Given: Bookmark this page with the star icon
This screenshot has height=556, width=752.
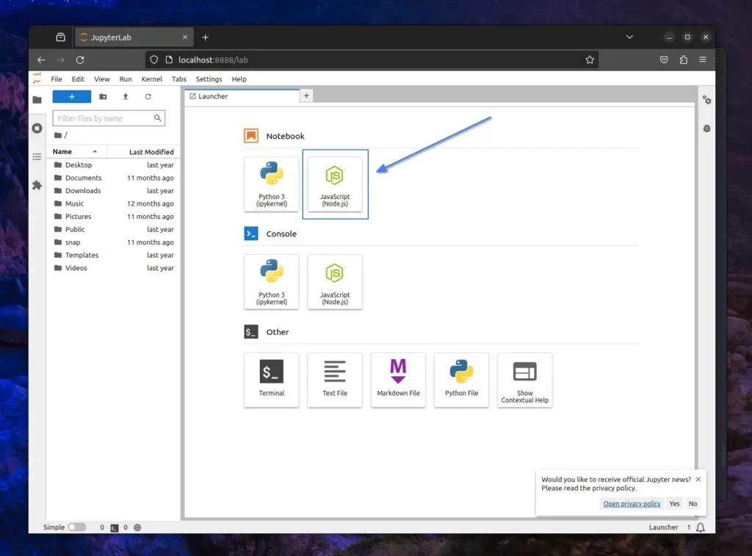Looking at the screenshot, I should 590,60.
